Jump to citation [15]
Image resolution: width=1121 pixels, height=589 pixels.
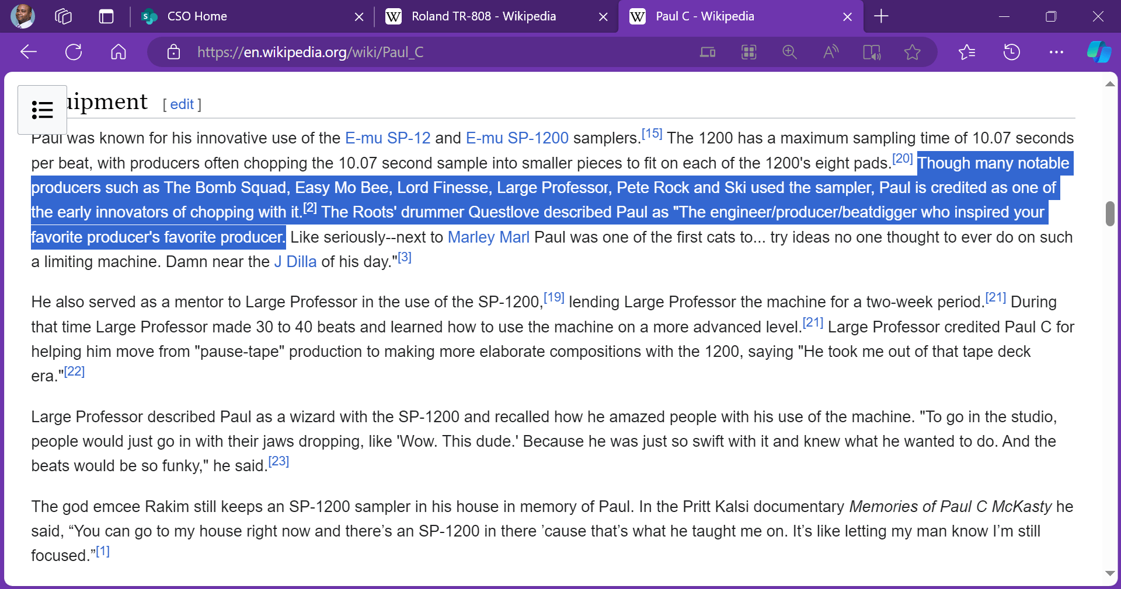point(652,134)
